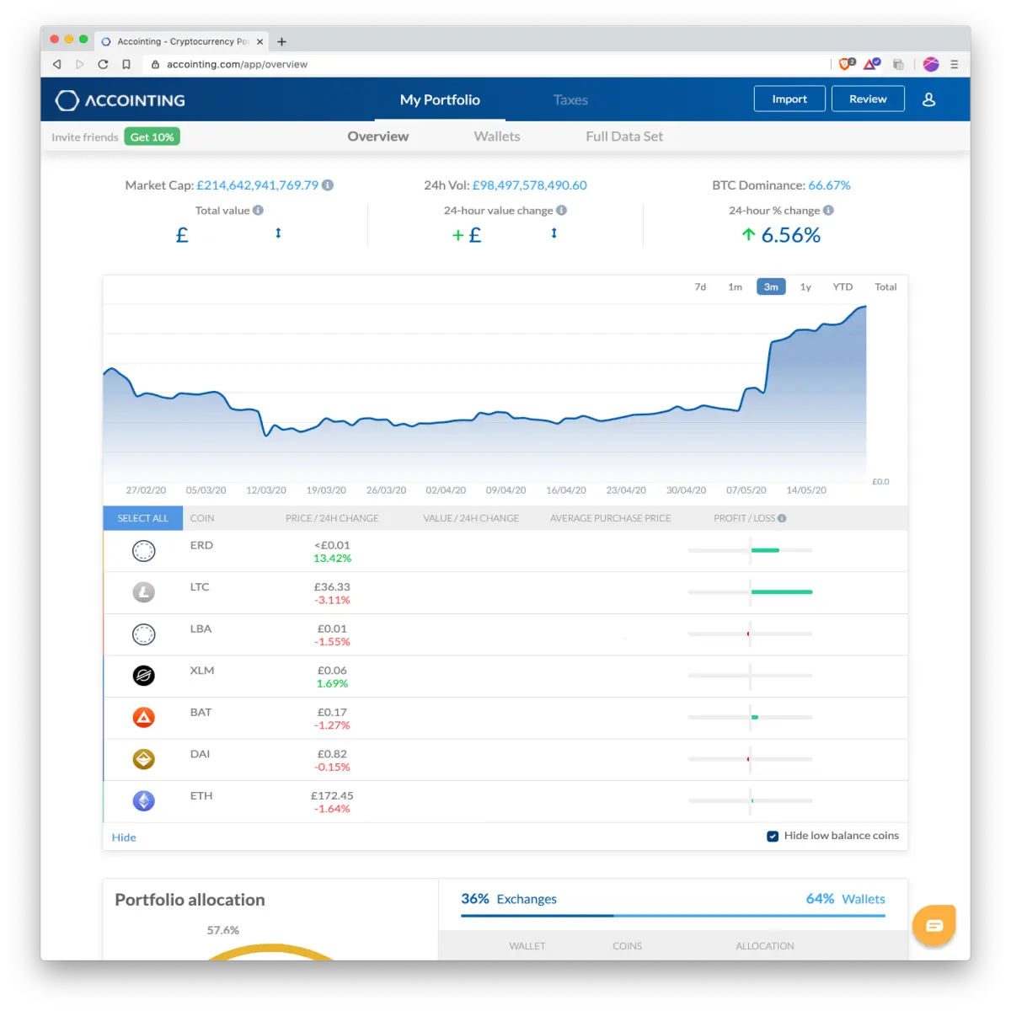This screenshot has width=1011, height=1011.
Task: Select the 1m chart range
Action: (736, 287)
